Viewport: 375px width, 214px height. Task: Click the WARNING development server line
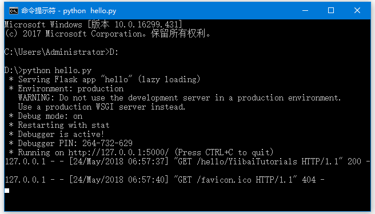[x=179, y=98]
